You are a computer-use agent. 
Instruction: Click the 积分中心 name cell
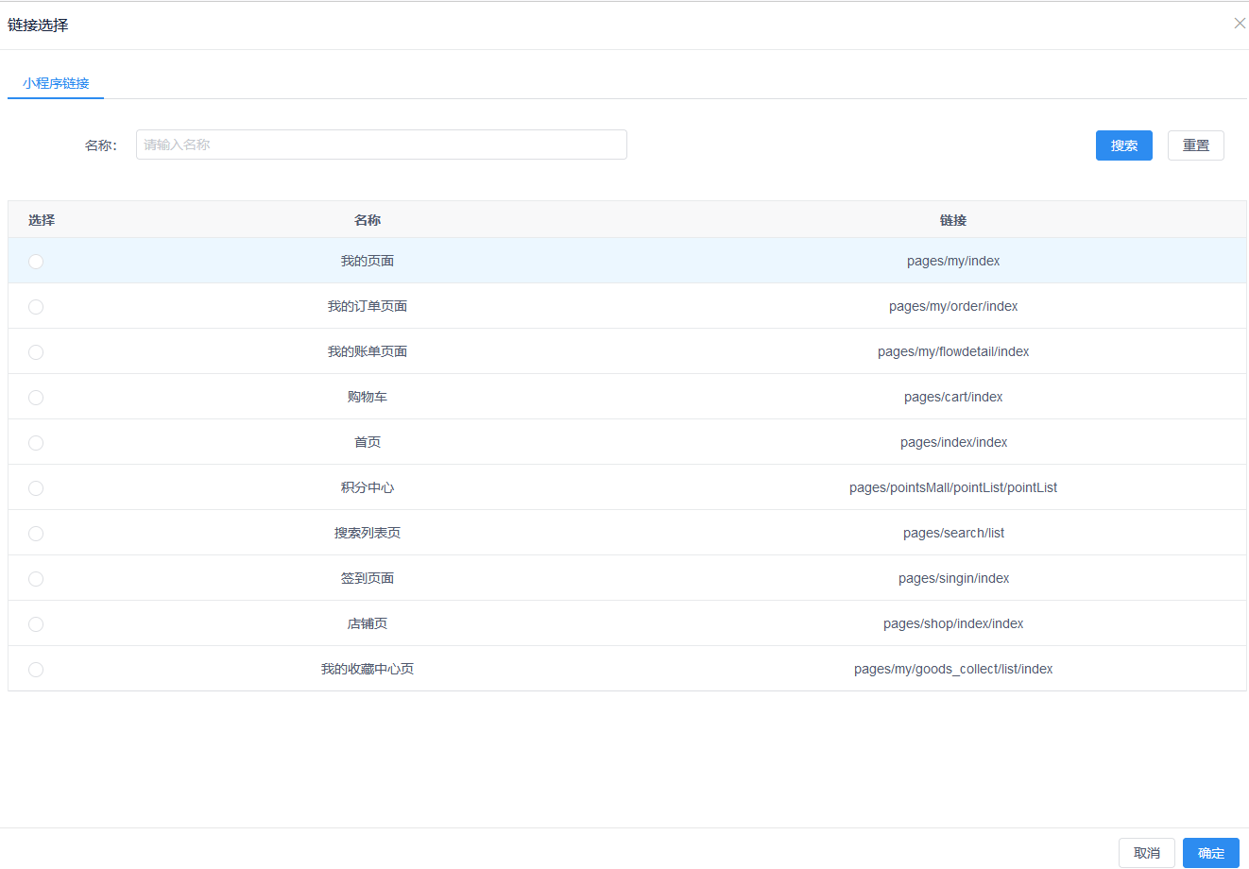click(x=368, y=487)
